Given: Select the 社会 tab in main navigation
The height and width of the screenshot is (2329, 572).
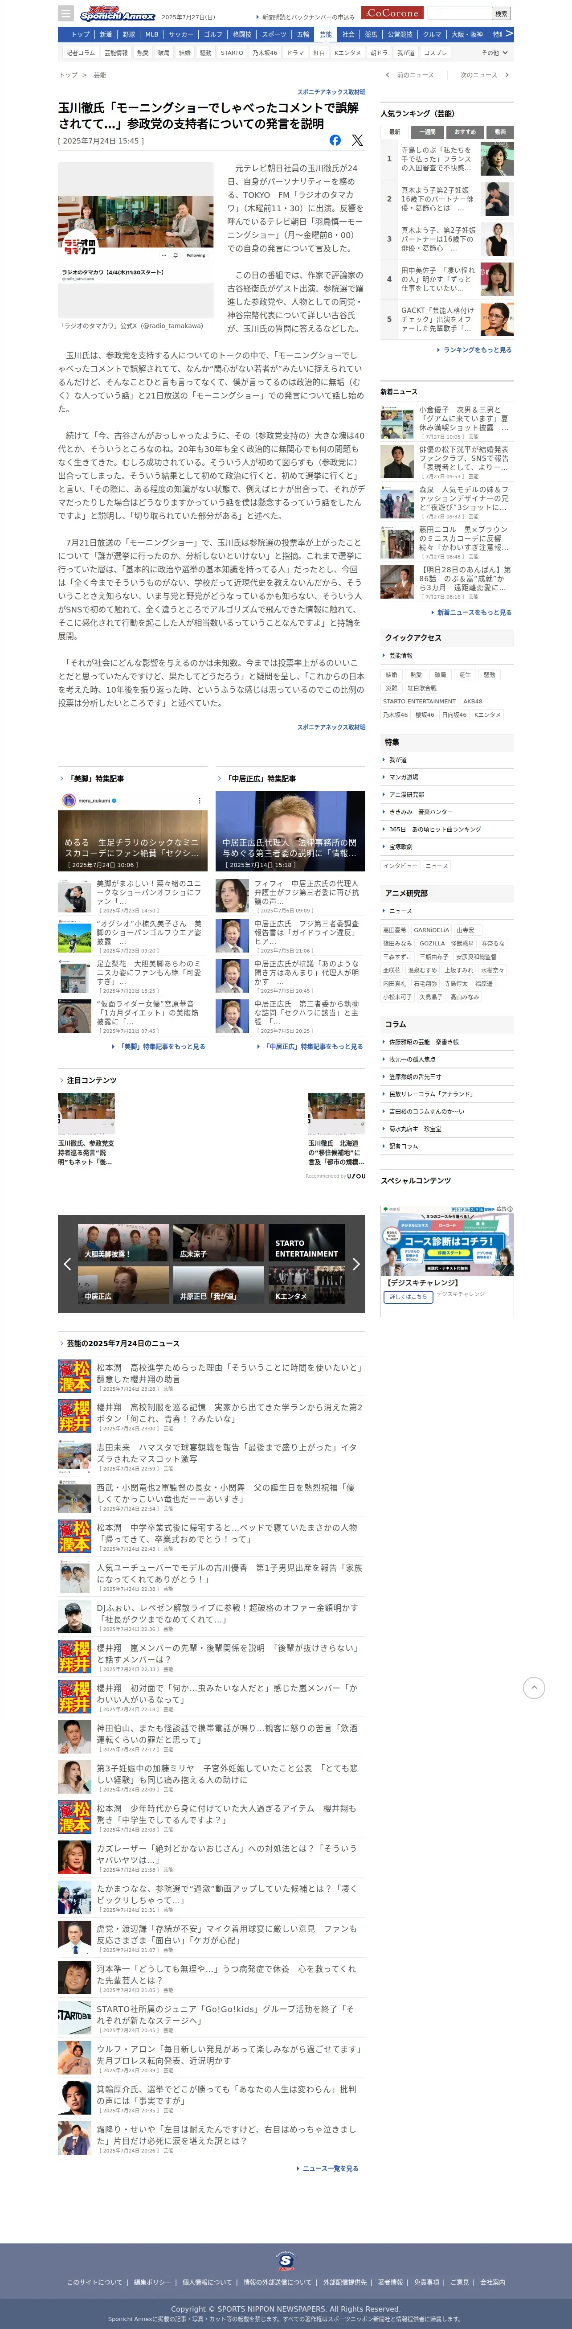Looking at the screenshot, I should coord(348,34).
